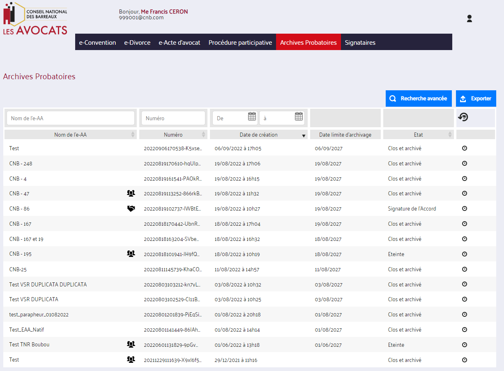
Task: Sort the table by the Numéro column header
Action: [173, 135]
